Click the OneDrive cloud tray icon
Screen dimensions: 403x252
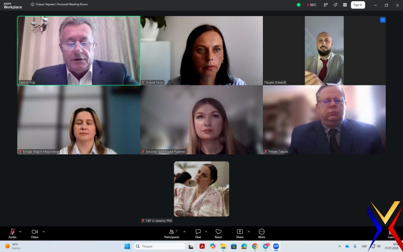click(x=347, y=246)
